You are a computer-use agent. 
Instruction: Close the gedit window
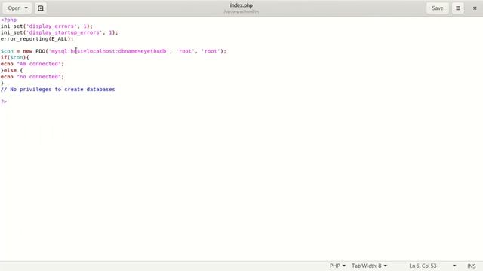[475, 8]
